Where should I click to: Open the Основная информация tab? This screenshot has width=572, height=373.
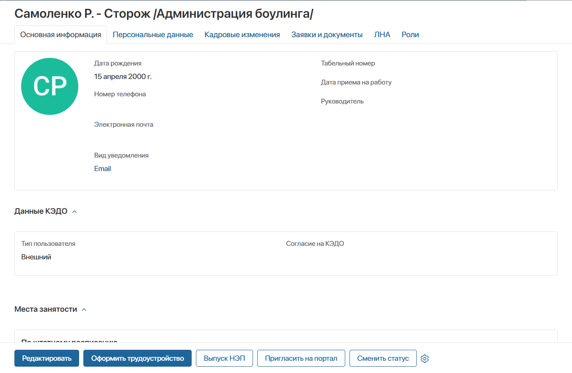pos(60,35)
